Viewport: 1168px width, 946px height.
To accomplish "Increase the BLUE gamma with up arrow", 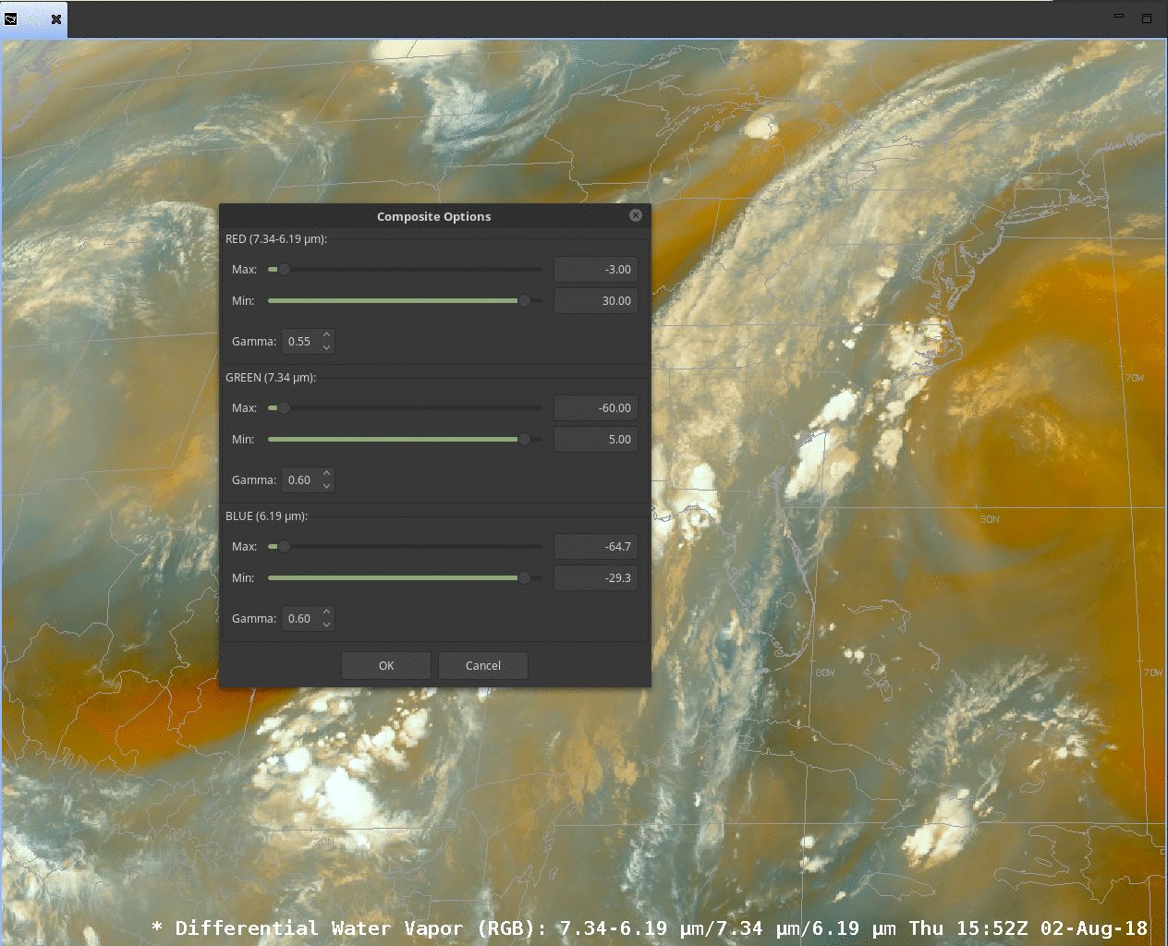I will point(326,612).
